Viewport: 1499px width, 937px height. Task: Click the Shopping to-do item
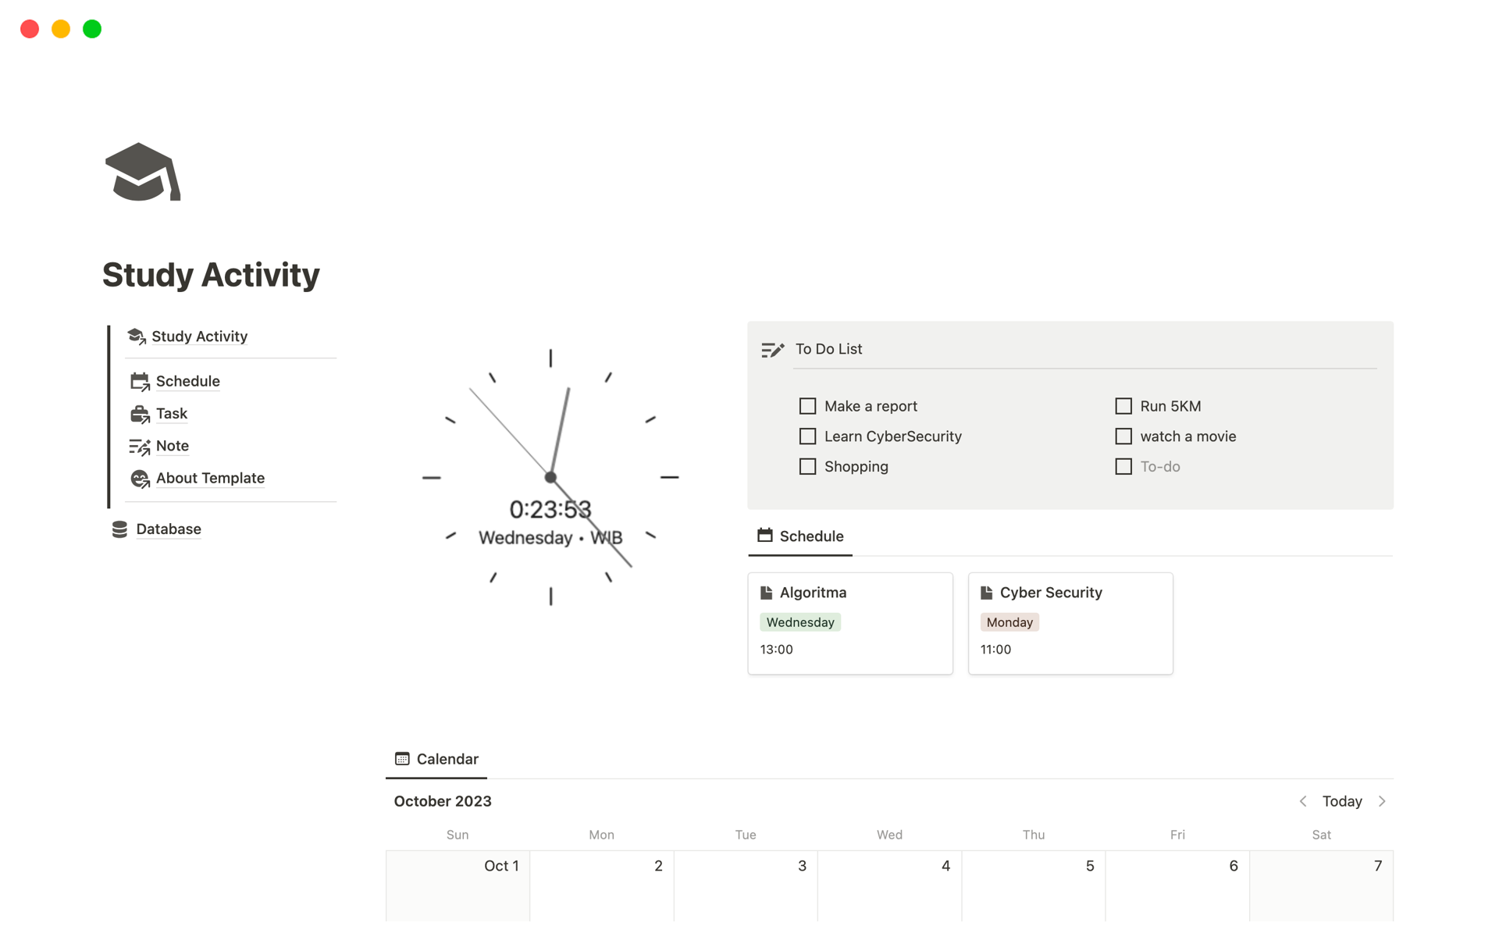[855, 465]
